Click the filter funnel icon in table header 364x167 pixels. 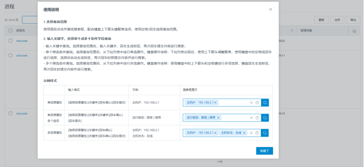pyautogui.click(x=292, y=31)
